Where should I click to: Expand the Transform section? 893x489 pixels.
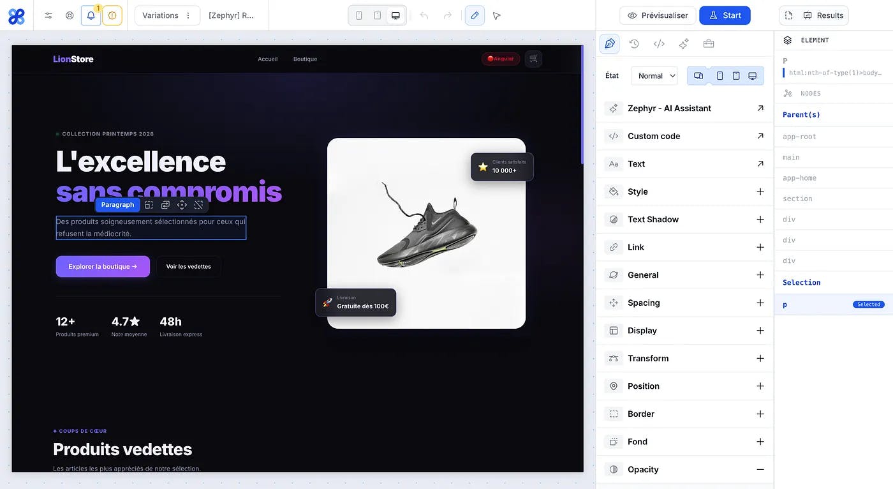tap(760, 358)
